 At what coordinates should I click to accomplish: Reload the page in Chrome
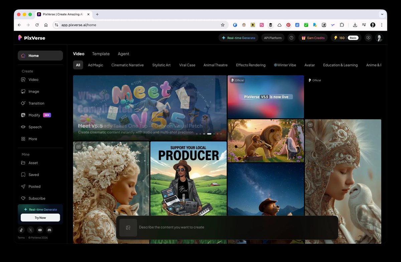coord(37,25)
